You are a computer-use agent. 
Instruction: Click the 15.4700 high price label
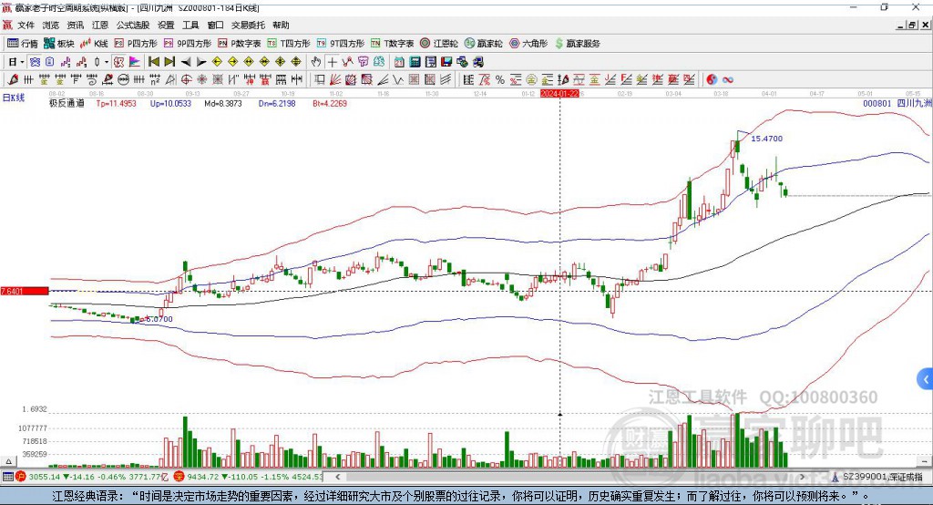(766, 139)
